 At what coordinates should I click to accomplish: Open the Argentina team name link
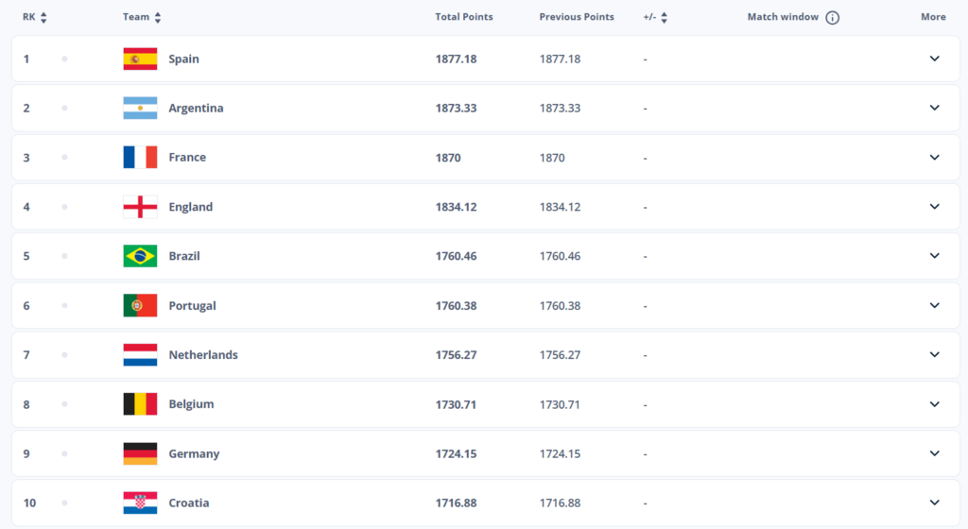196,108
